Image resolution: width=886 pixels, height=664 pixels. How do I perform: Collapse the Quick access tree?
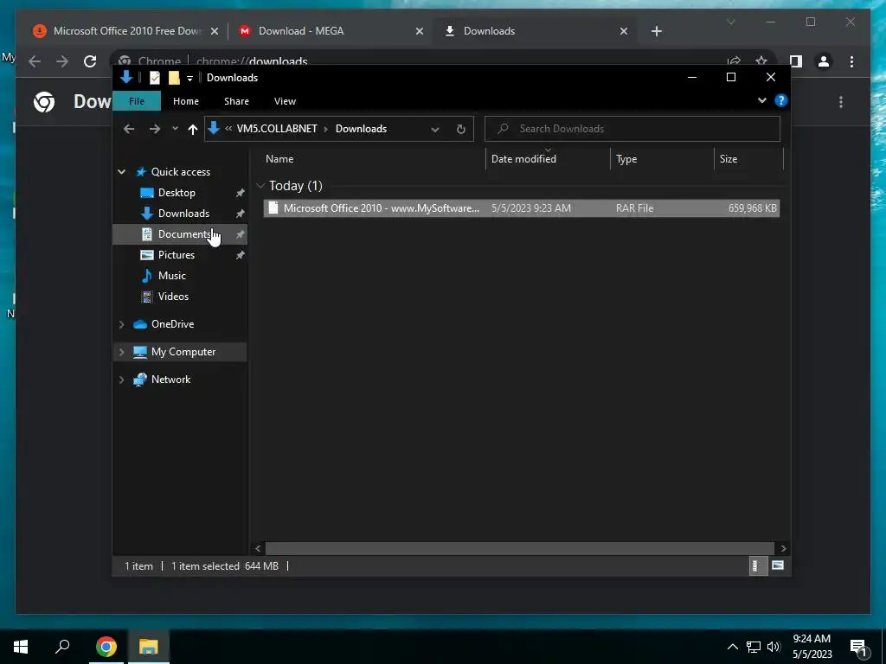[121, 172]
